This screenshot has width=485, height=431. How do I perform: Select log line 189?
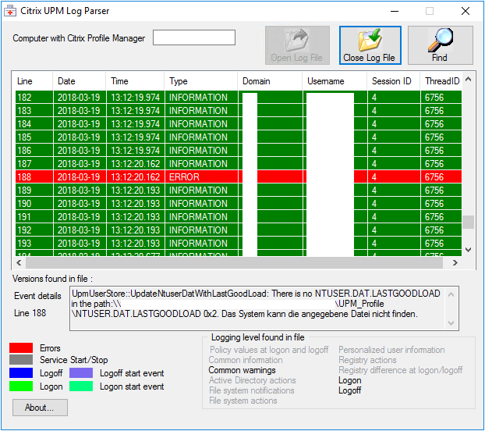239,190
